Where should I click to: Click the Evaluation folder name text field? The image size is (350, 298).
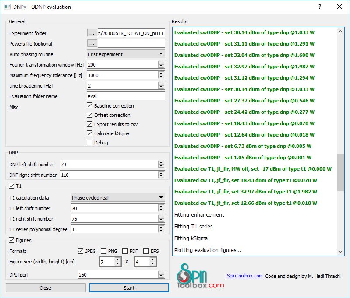[126, 96]
